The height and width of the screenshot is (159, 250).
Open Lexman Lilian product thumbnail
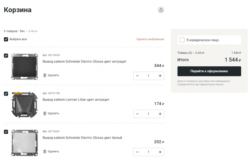point(23,104)
